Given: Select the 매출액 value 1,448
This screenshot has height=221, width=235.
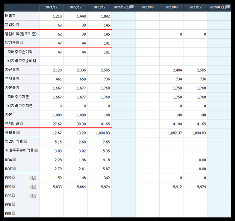Looking at the screenshot, I should [x=81, y=16].
